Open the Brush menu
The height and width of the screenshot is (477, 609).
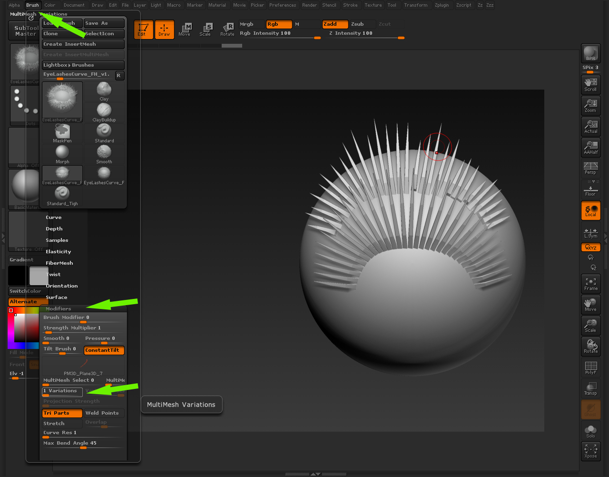32,5
